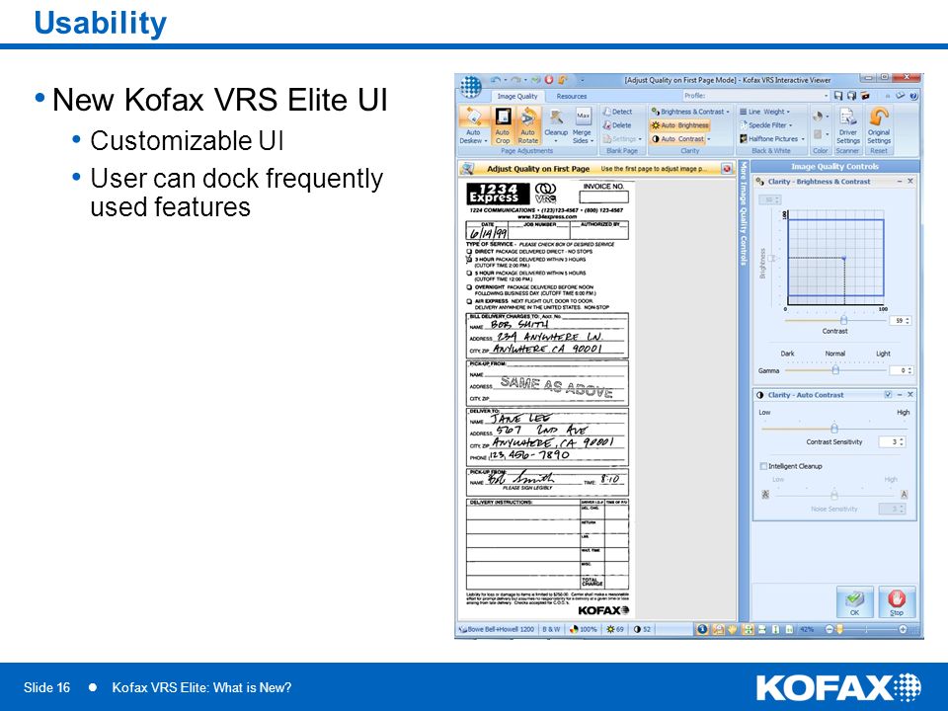The width and height of the screenshot is (948, 711).
Task: Click the Save Profile disk icon
Action: [838, 96]
